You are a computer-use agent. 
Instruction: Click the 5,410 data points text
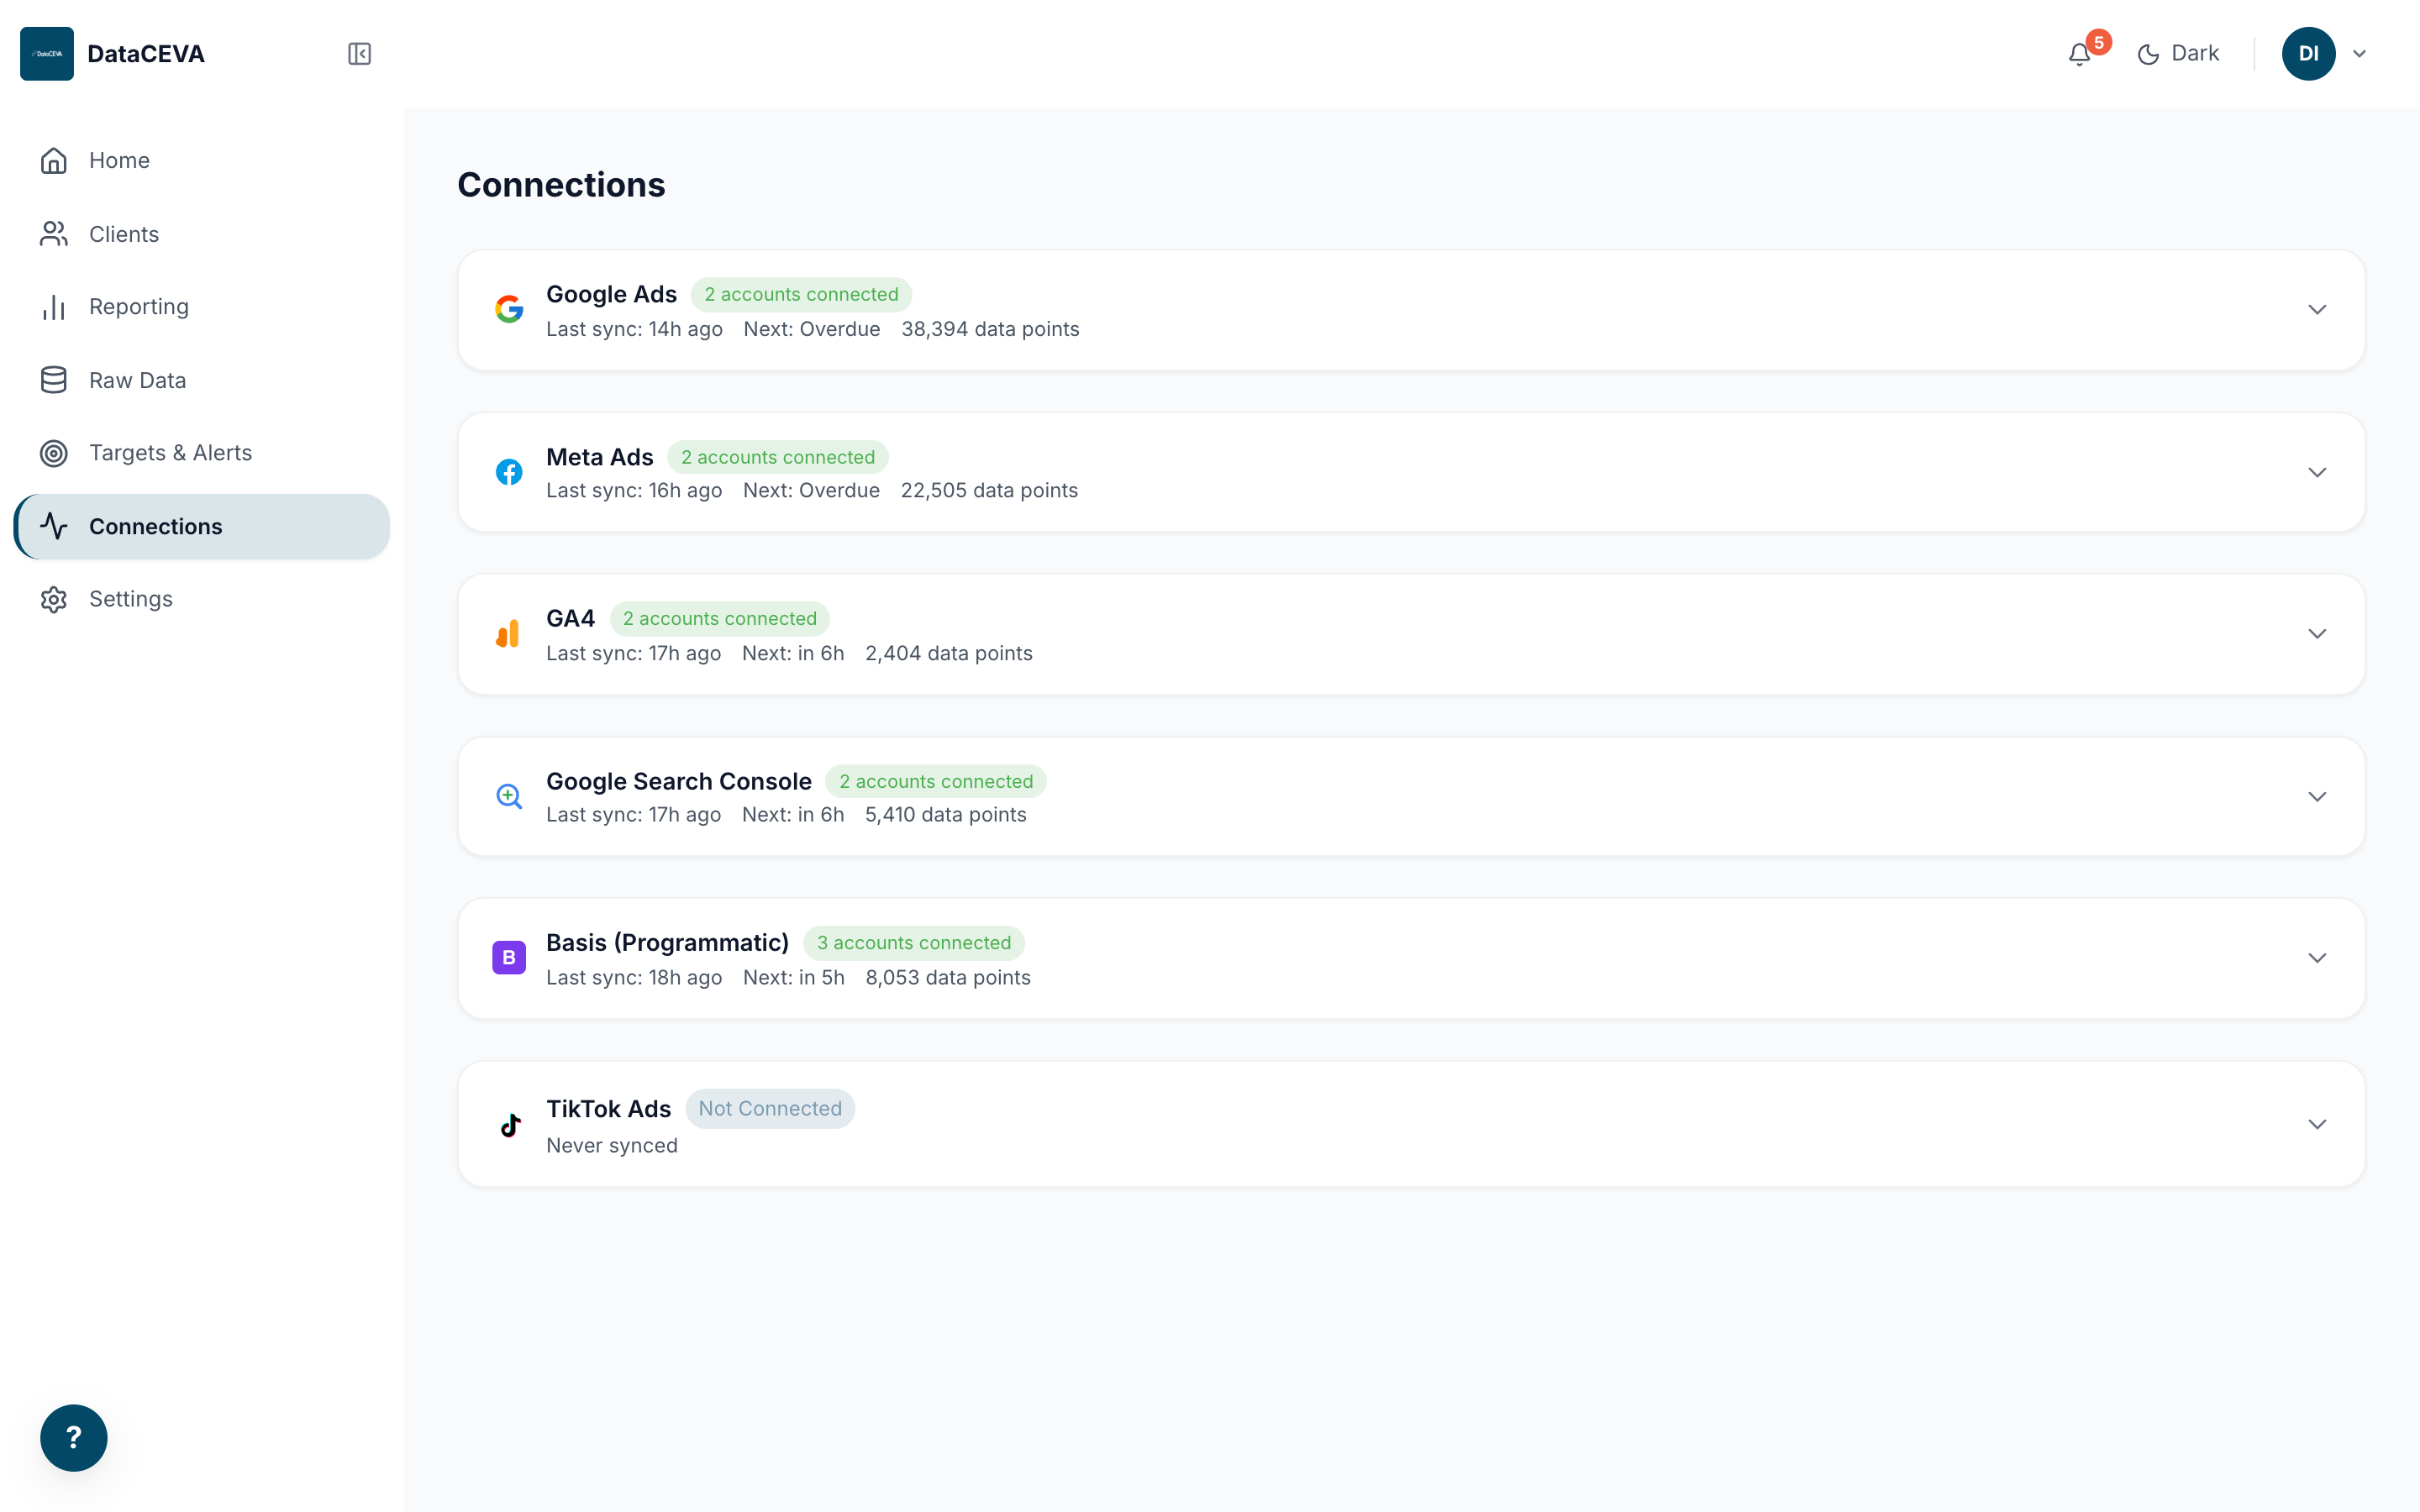945,815
